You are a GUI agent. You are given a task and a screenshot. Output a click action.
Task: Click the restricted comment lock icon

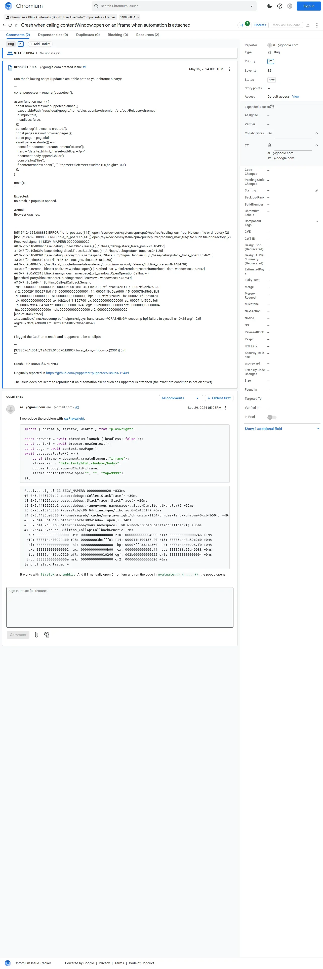[x=47, y=635]
